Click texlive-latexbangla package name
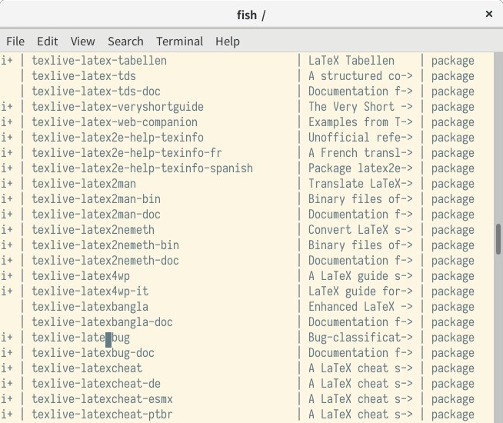Screen dimensions: 503x423 (x=90, y=307)
